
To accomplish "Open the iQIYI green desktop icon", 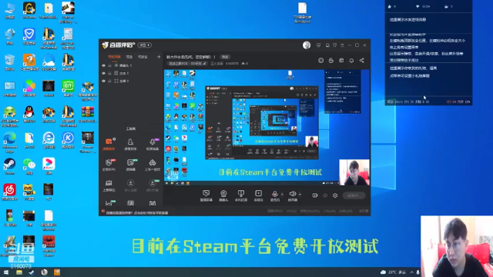I will (x=68, y=88).
